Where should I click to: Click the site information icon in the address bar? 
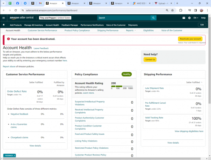coord(23,10)
